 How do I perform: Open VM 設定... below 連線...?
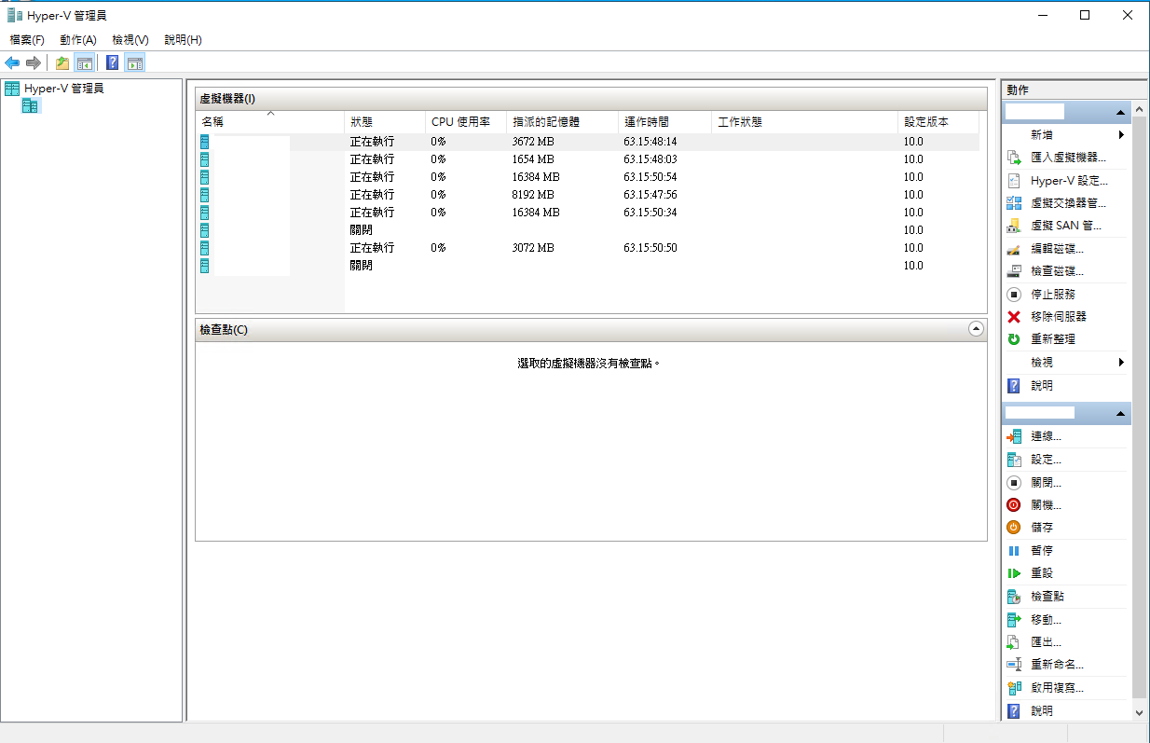[x=1046, y=460]
